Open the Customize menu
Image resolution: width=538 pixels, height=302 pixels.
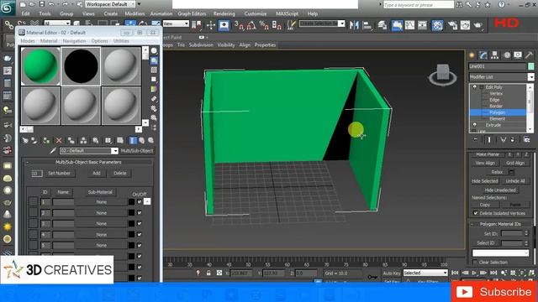(256, 13)
